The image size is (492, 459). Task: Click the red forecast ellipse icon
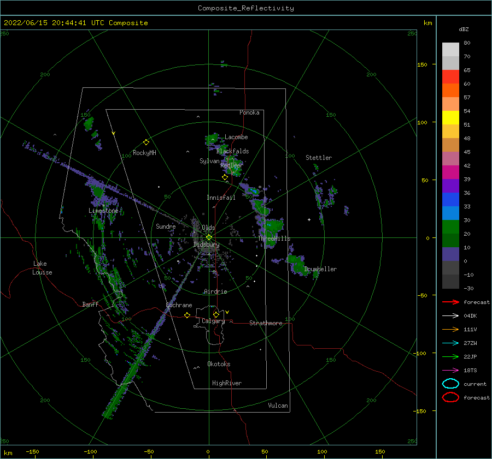pos(450,397)
